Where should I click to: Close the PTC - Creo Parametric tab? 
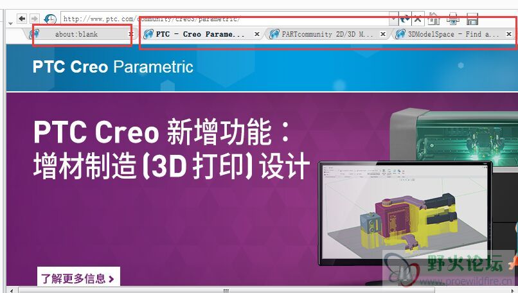click(256, 33)
